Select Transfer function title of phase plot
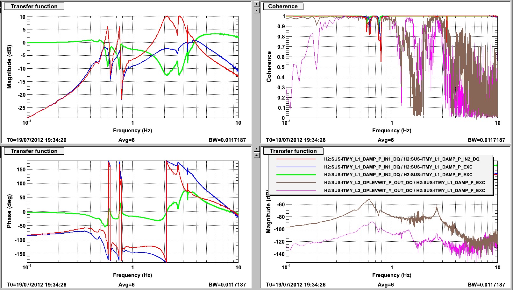The width and height of the screenshot is (513, 290). pyautogui.click(x=34, y=151)
